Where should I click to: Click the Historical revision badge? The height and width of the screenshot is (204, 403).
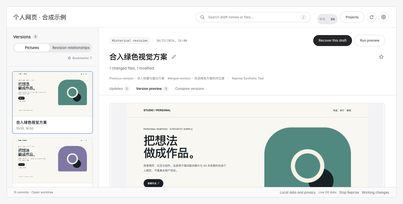[x=130, y=41]
